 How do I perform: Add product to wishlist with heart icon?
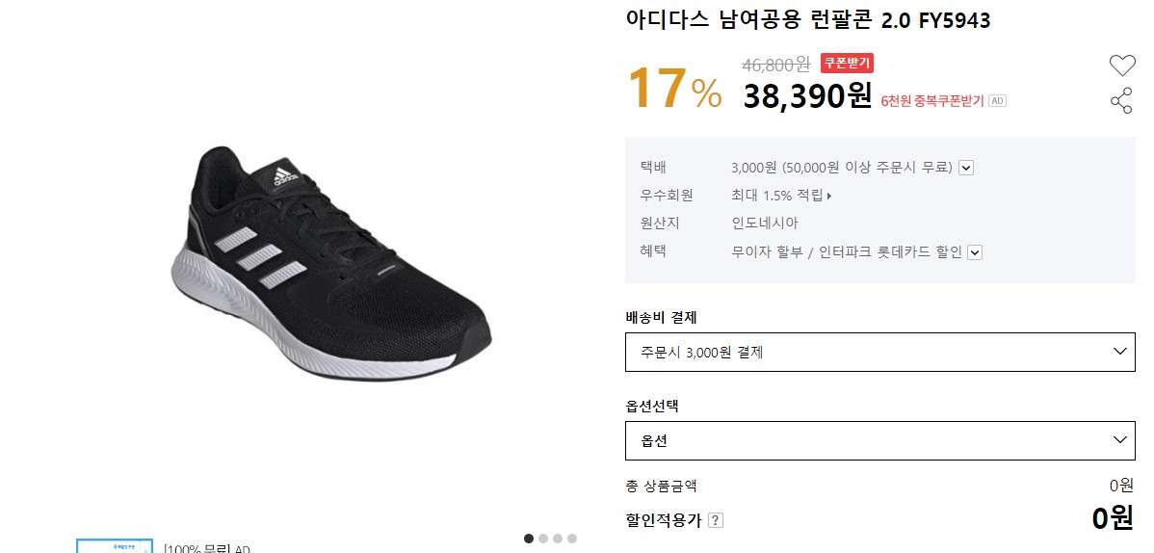1122,66
